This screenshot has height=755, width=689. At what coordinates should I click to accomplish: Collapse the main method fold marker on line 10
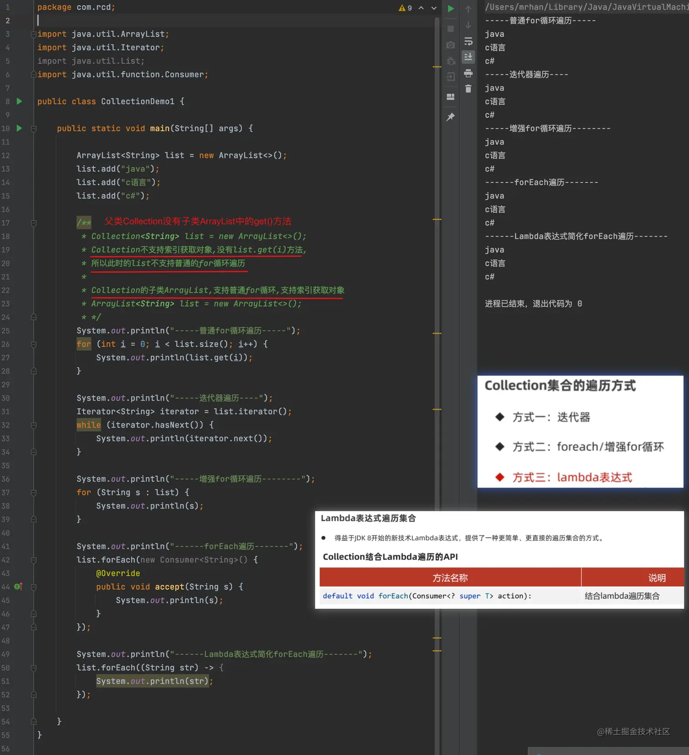click(x=34, y=128)
